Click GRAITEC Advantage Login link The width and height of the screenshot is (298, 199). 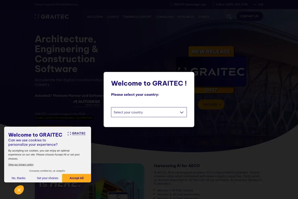pyautogui.click(x=190, y=4)
